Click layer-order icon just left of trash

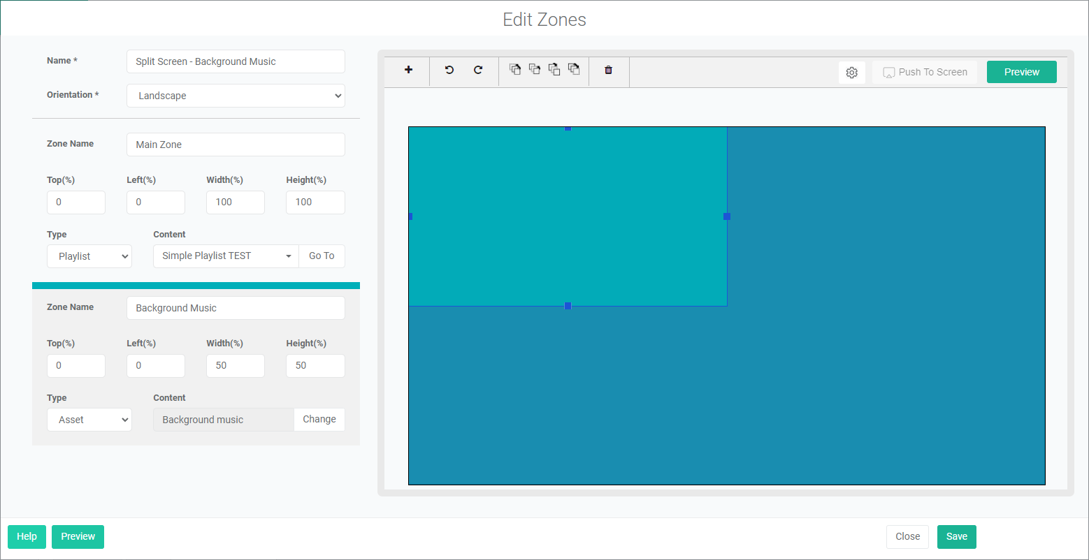point(574,69)
